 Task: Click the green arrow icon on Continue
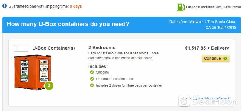[x=225, y=58]
